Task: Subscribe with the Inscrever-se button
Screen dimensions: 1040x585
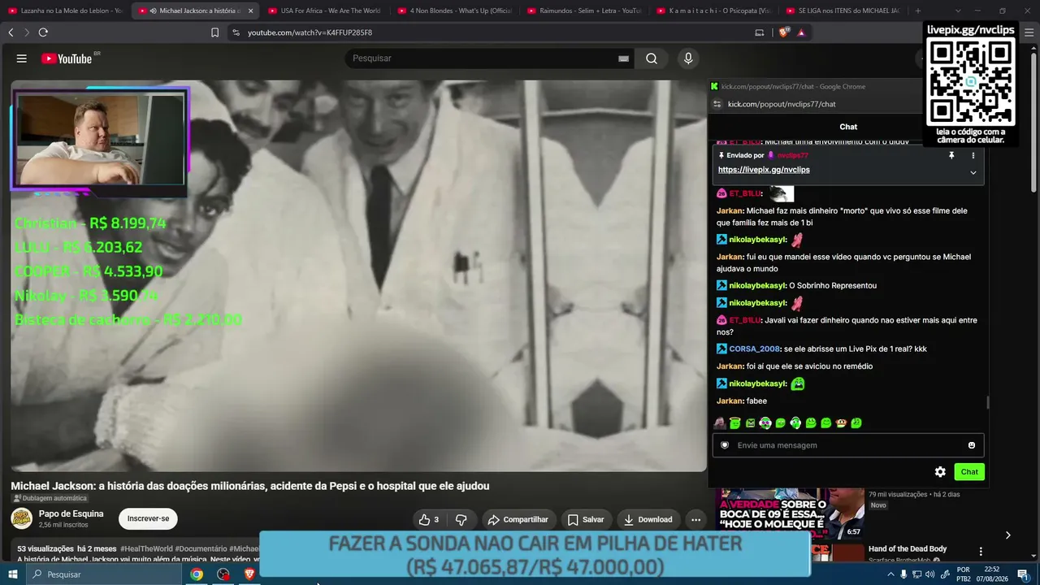Action: tap(148, 518)
